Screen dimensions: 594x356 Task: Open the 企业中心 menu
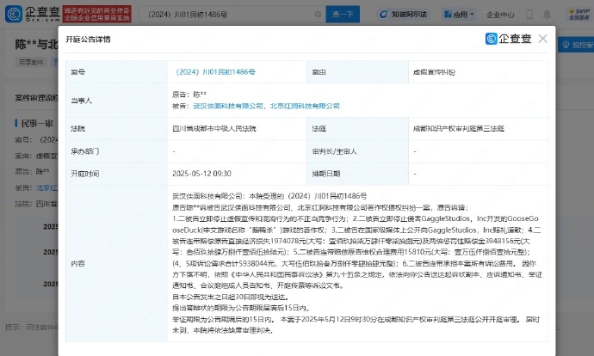click(x=500, y=15)
